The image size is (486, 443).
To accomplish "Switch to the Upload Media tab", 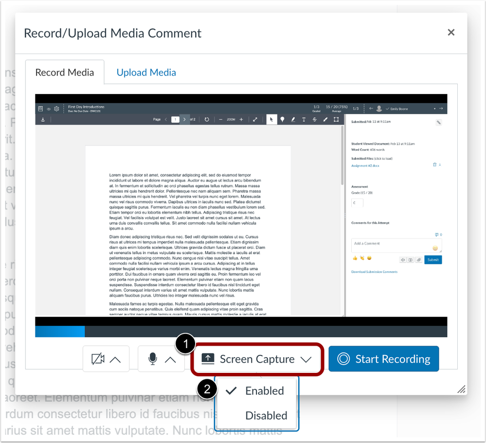I will point(146,73).
